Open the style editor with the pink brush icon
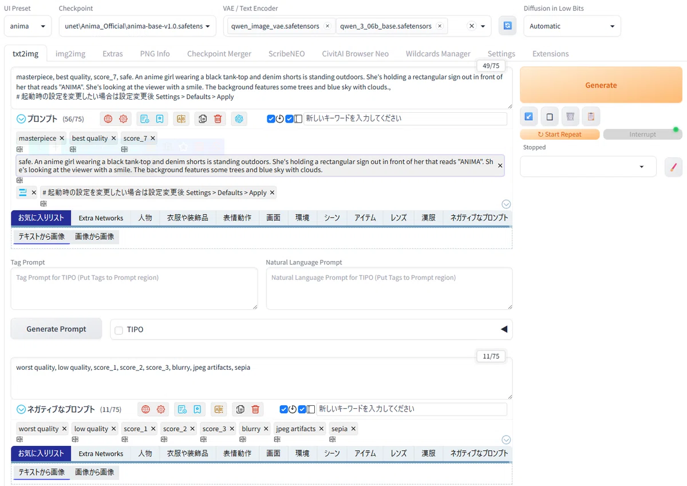687x486 pixels. tap(673, 167)
